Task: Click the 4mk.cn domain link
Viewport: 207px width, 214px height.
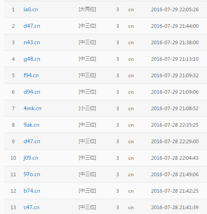Action: tap(32, 108)
